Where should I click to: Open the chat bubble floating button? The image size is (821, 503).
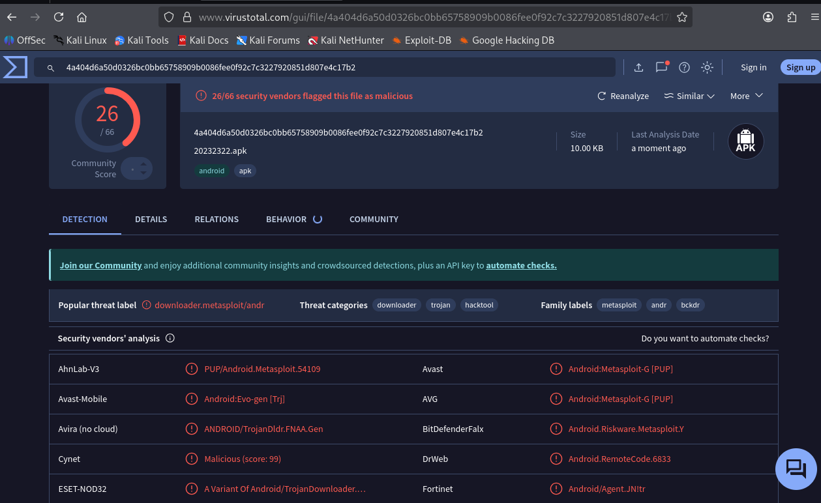[796, 469]
